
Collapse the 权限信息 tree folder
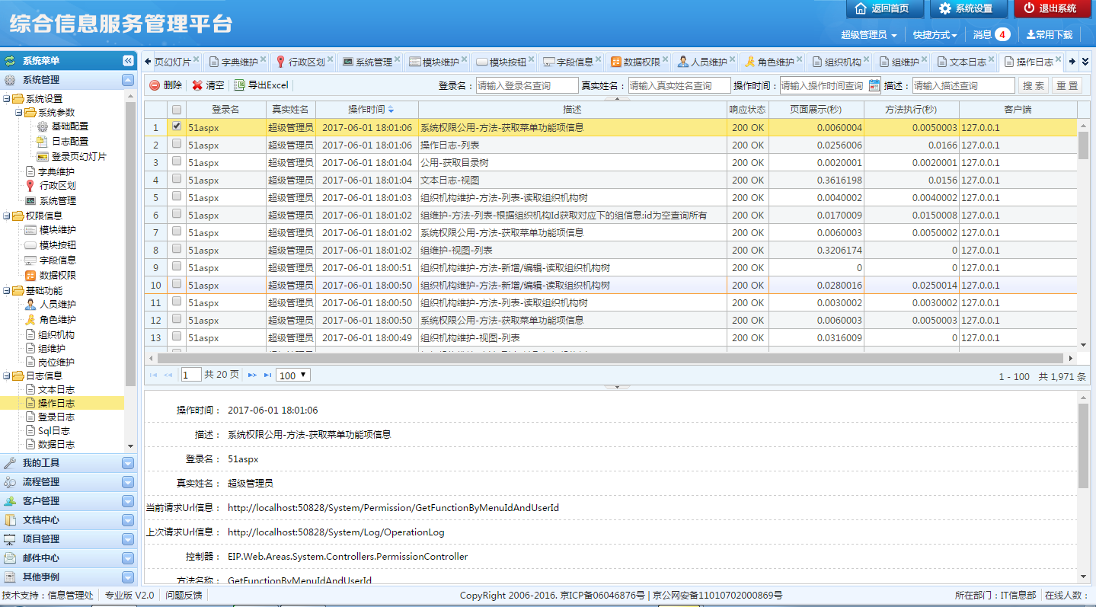[x=7, y=216]
